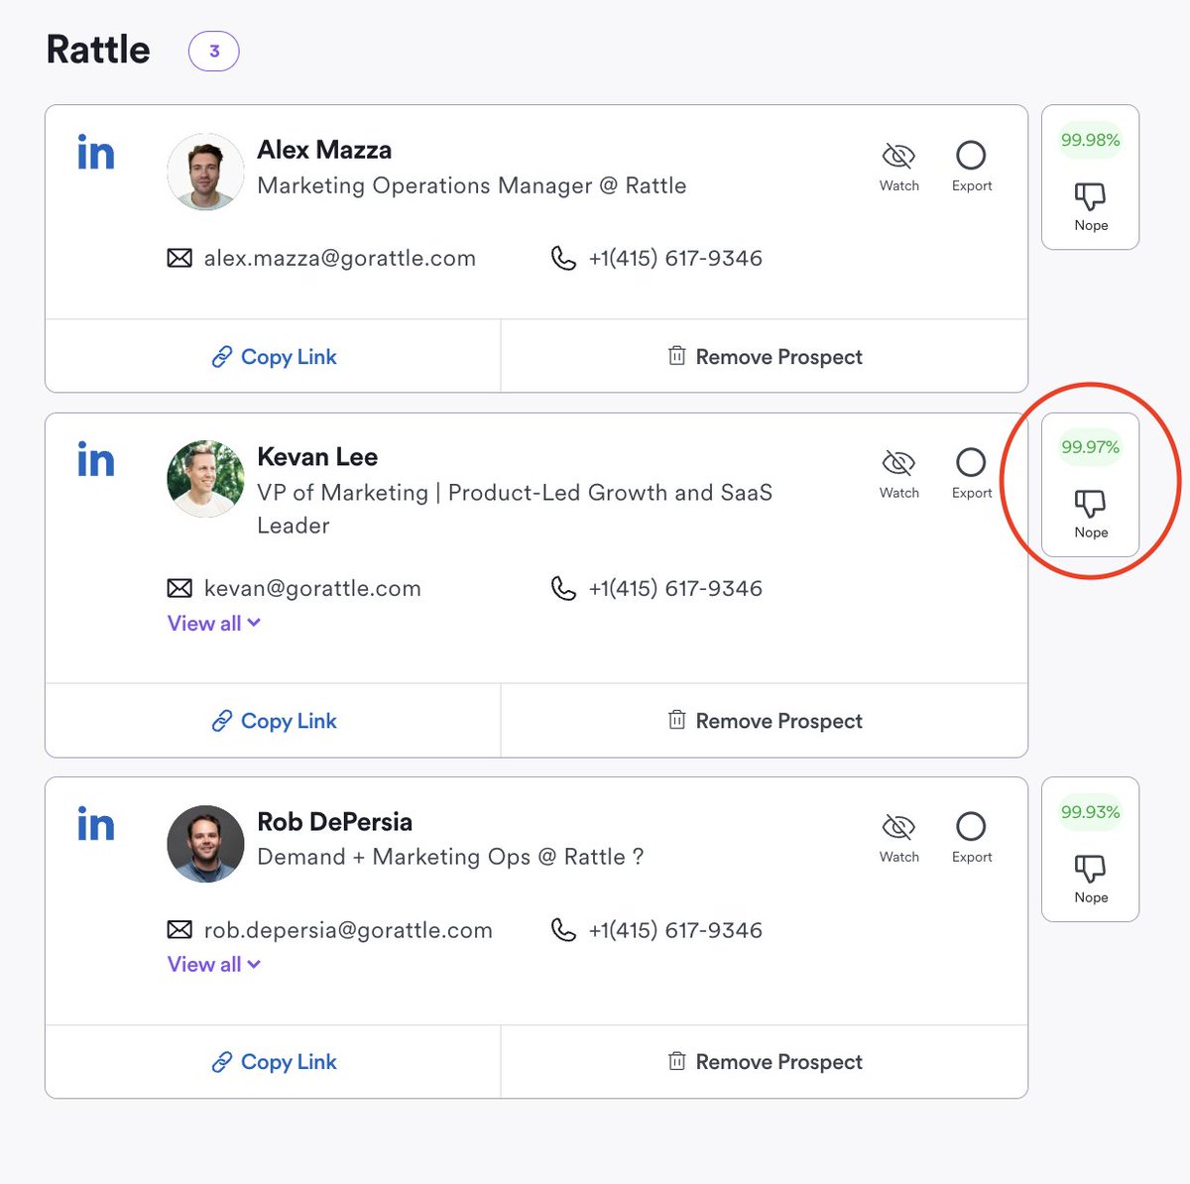Click the thumbs-down Nope icon for Alex Mazza
The image size is (1190, 1184).
1090,195
